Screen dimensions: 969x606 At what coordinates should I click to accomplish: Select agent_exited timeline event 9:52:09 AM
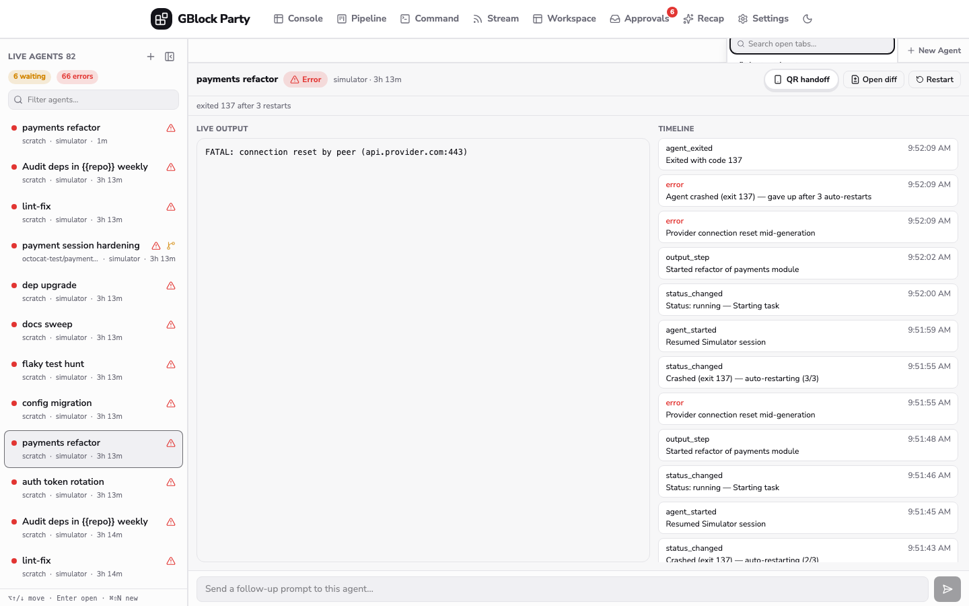click(808, 154)
